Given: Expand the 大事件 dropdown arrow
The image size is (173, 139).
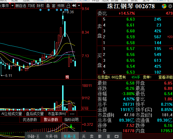Looking at the screenshot, I should [x=12, y=6].
